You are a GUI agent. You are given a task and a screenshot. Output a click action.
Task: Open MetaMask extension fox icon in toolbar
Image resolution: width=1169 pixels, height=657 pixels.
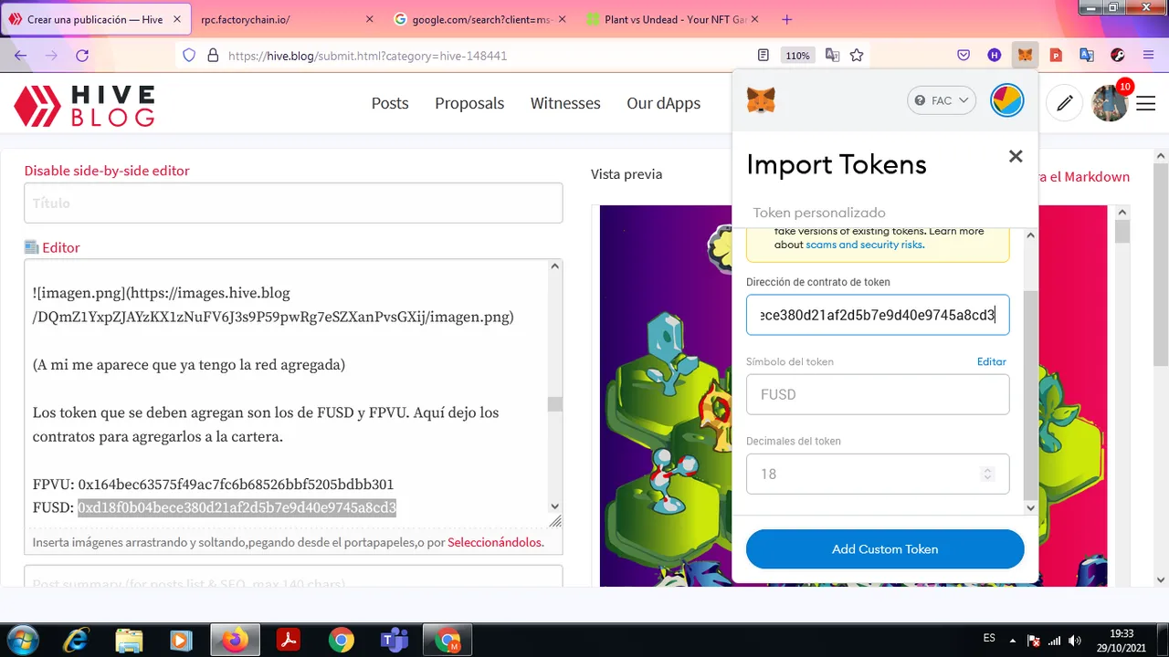click(1025, 56)
